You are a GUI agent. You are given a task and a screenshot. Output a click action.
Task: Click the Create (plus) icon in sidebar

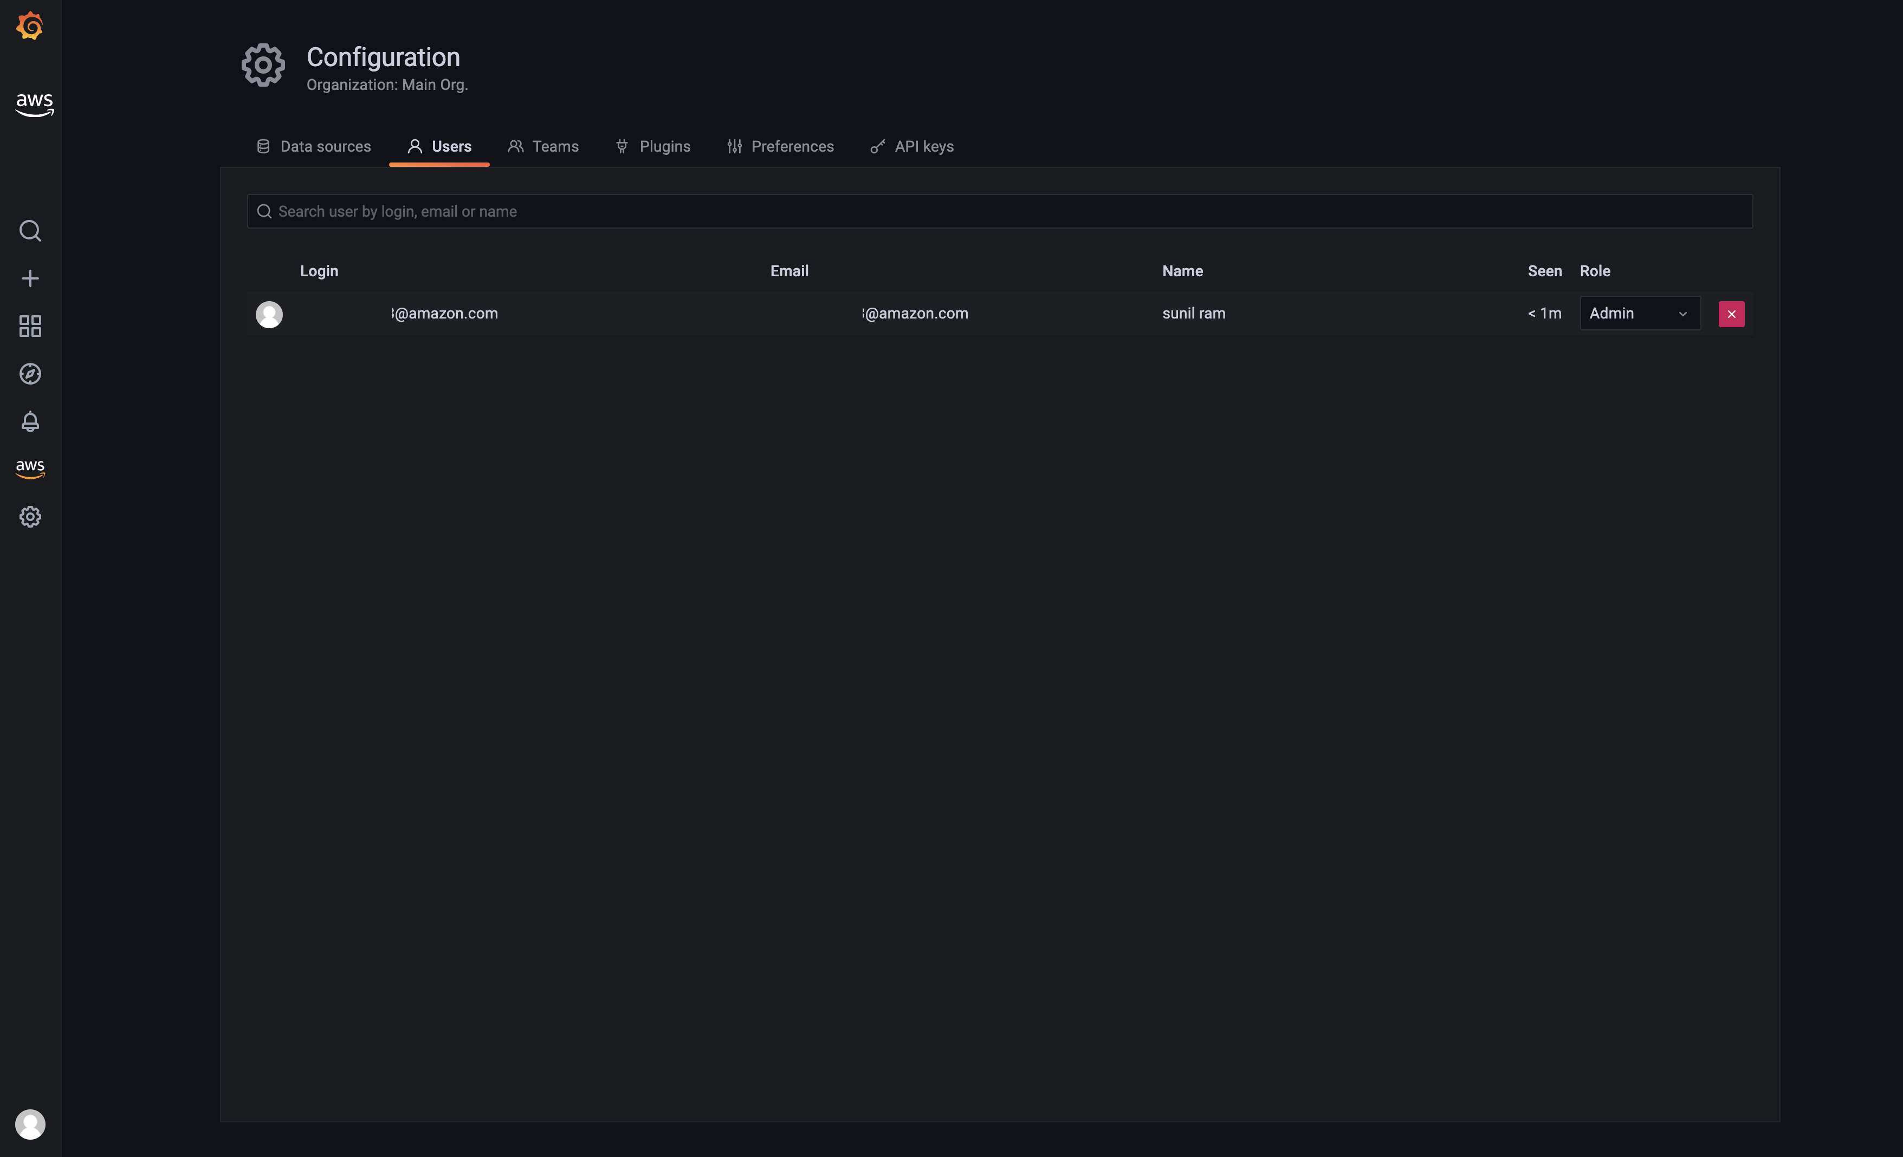click(30, 278)
